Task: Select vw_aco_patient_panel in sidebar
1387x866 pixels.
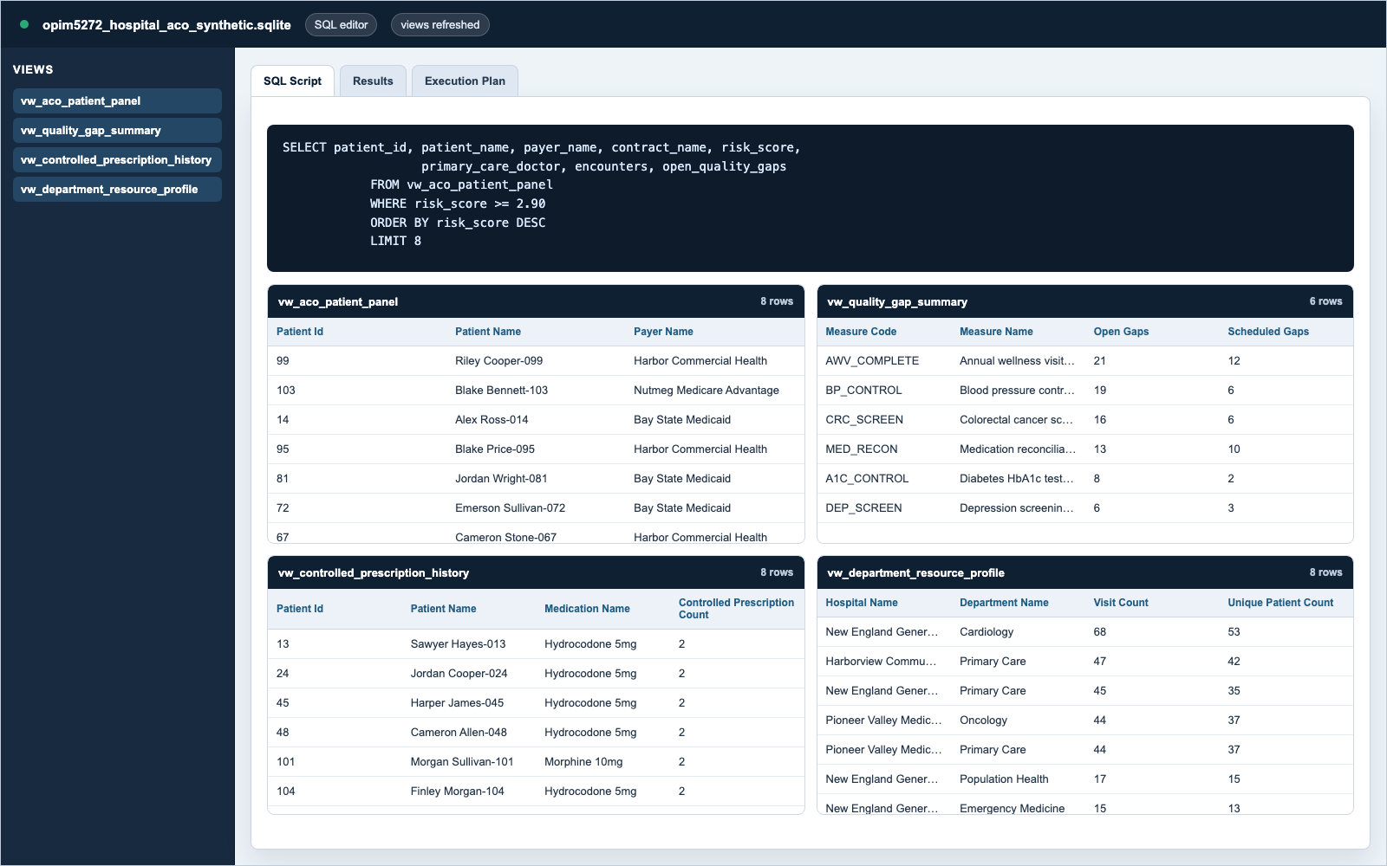Action: point(117,100)
